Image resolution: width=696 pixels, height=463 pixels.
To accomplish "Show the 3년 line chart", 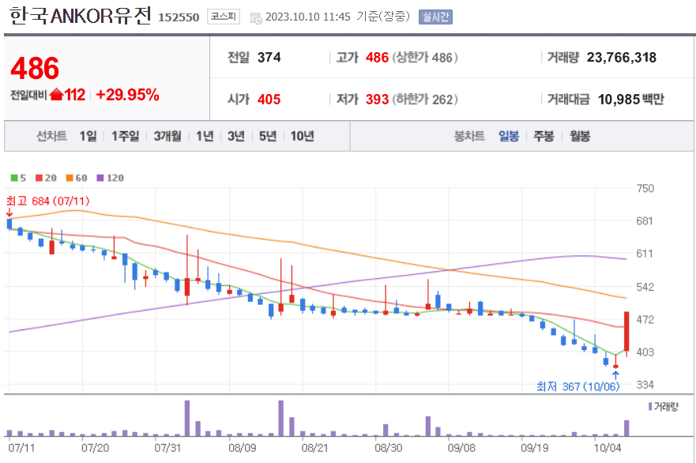I will (x=236, y=136).
